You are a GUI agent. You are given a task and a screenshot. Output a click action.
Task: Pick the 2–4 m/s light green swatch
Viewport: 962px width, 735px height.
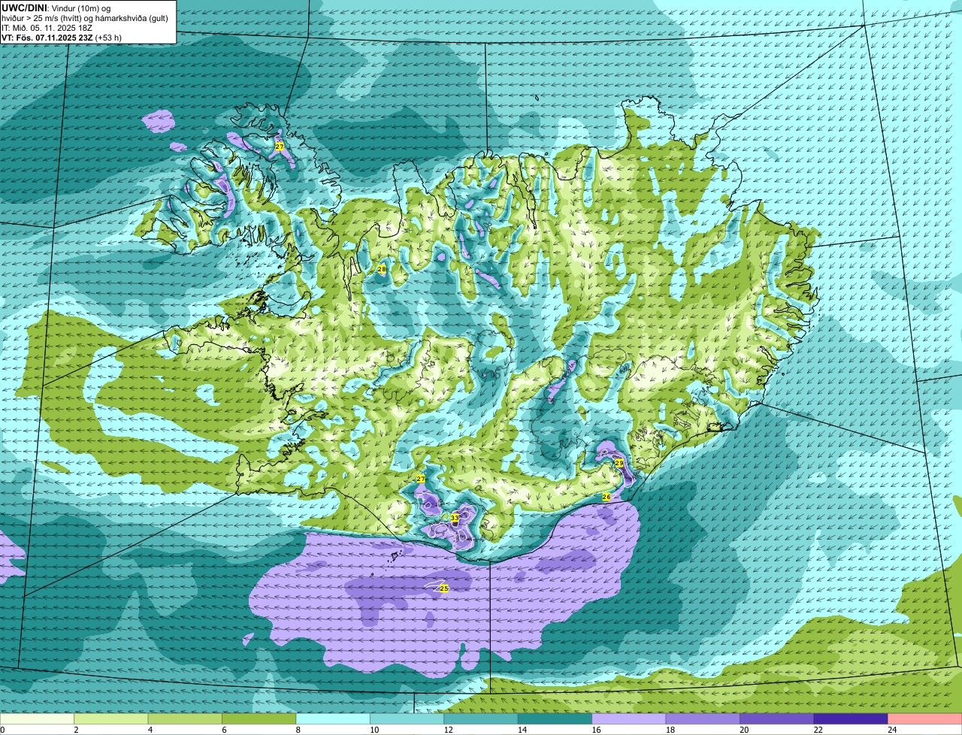coord(111,719)
